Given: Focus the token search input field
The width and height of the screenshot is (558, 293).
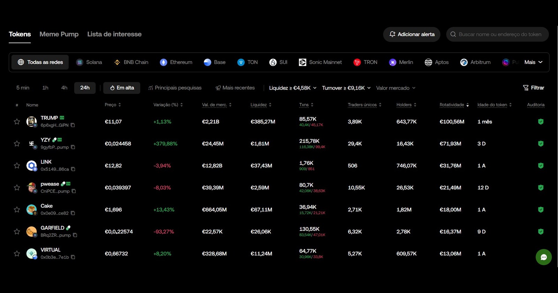Looking at the screenshot, I should coord(497,34).
